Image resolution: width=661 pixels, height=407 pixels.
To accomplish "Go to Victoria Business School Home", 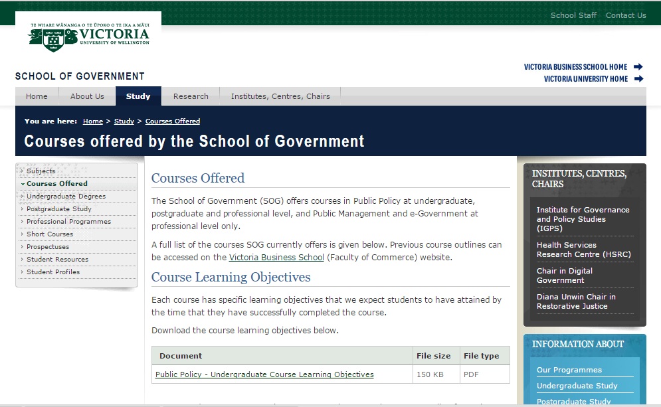I will [575, 67].
